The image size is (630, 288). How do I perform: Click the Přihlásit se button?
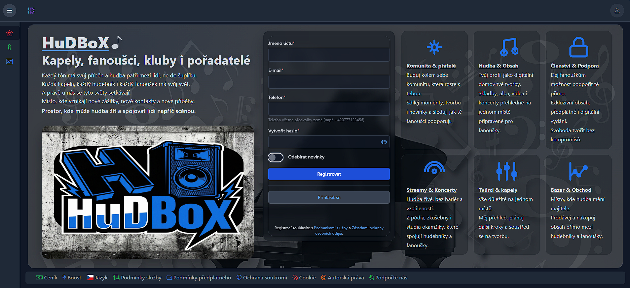point(329,197)
